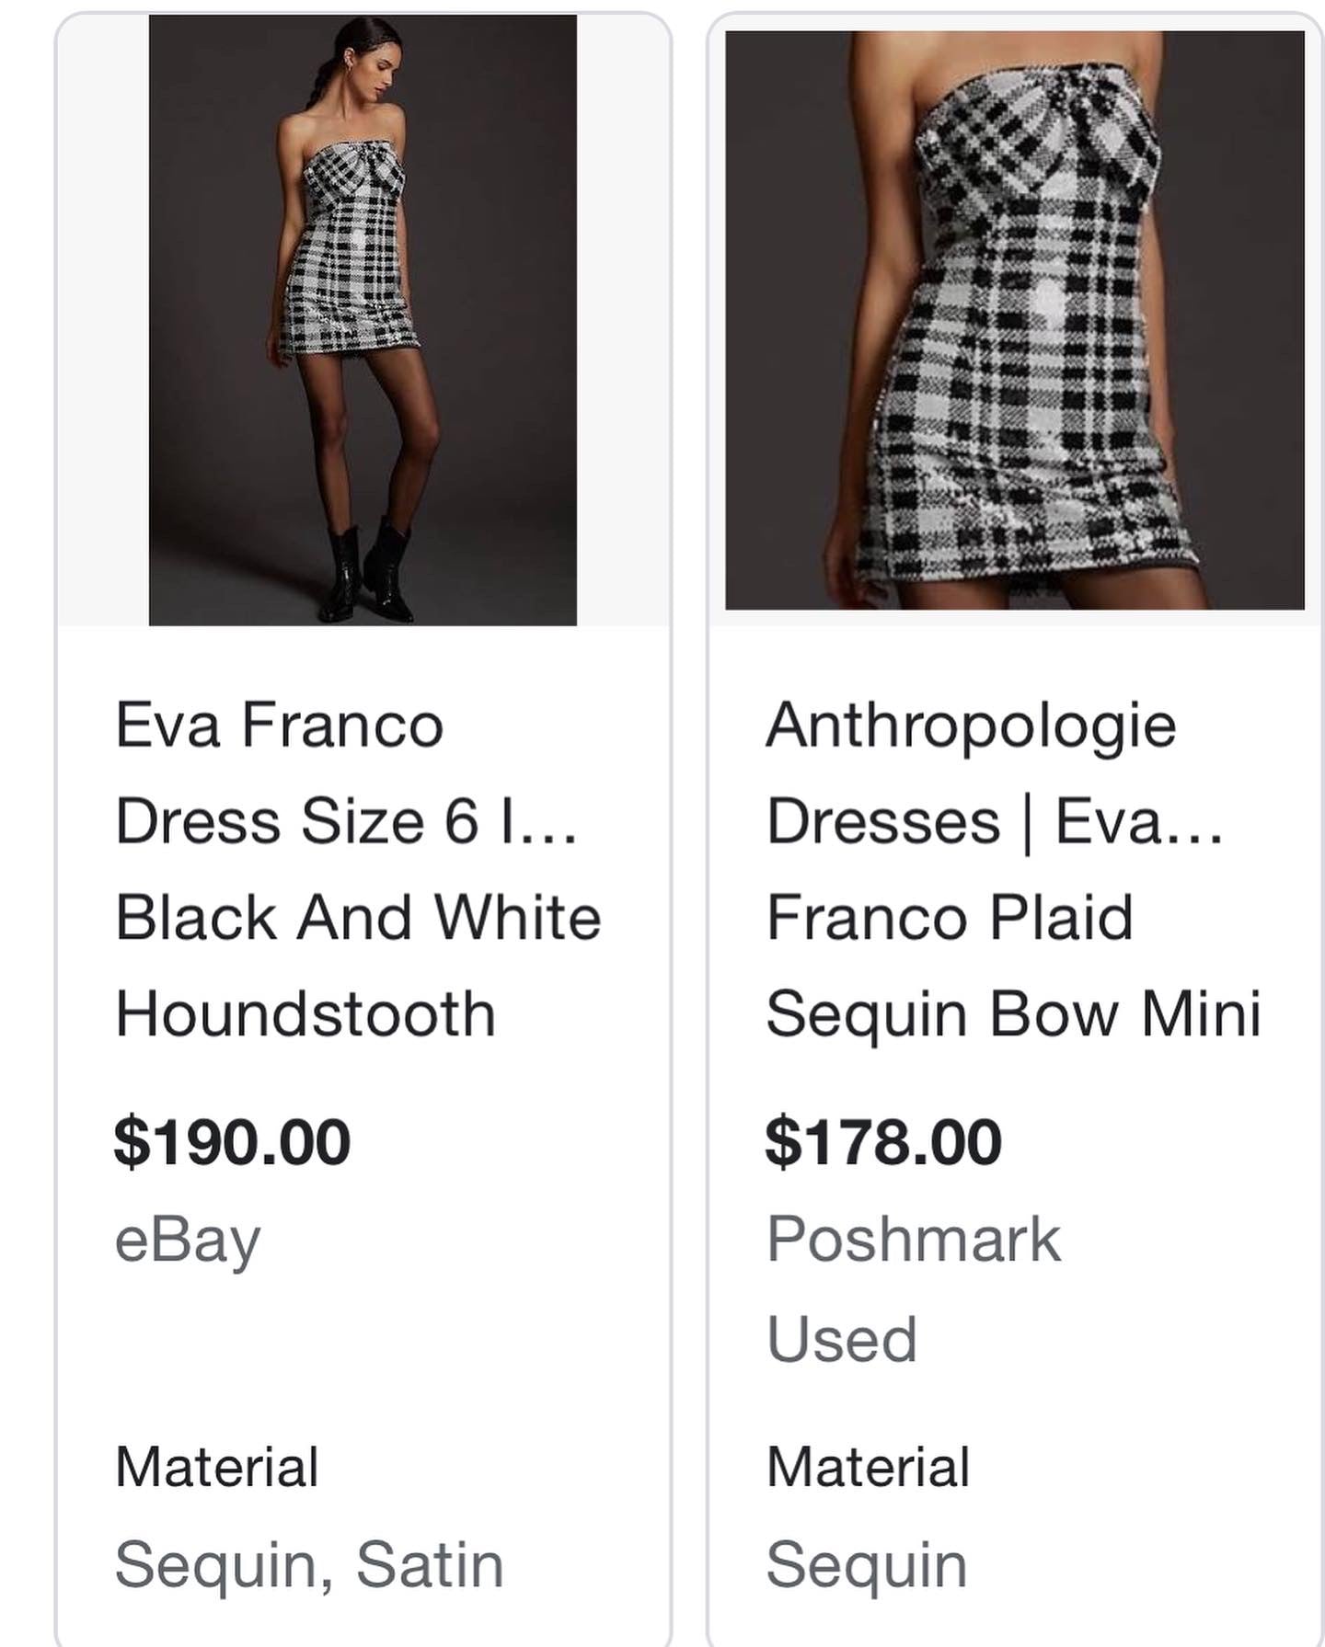Click 'Dresses | Eva…' title line
This screenshot has width=1325, height=1647.
(x=994, y=821)
